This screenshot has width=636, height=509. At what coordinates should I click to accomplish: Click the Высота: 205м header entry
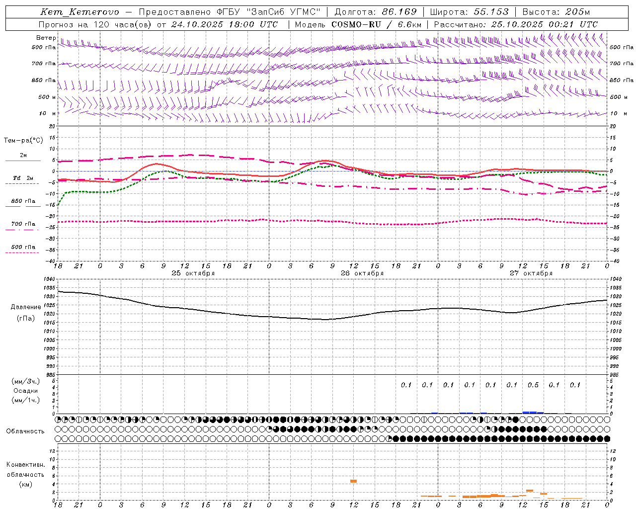[556, 12]
